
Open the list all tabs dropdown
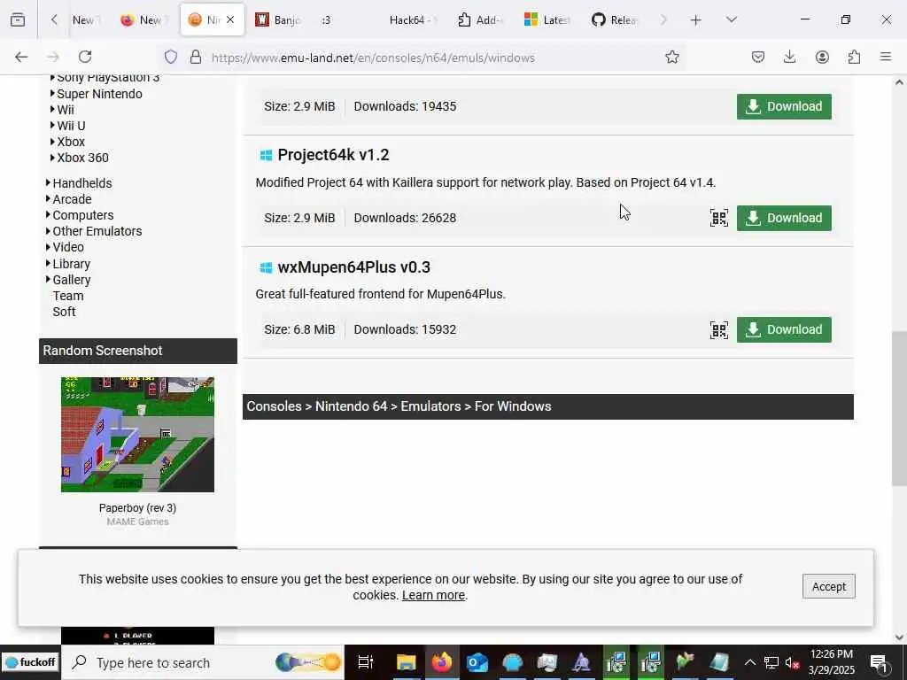pyautogui.click(x=731, y=20)
